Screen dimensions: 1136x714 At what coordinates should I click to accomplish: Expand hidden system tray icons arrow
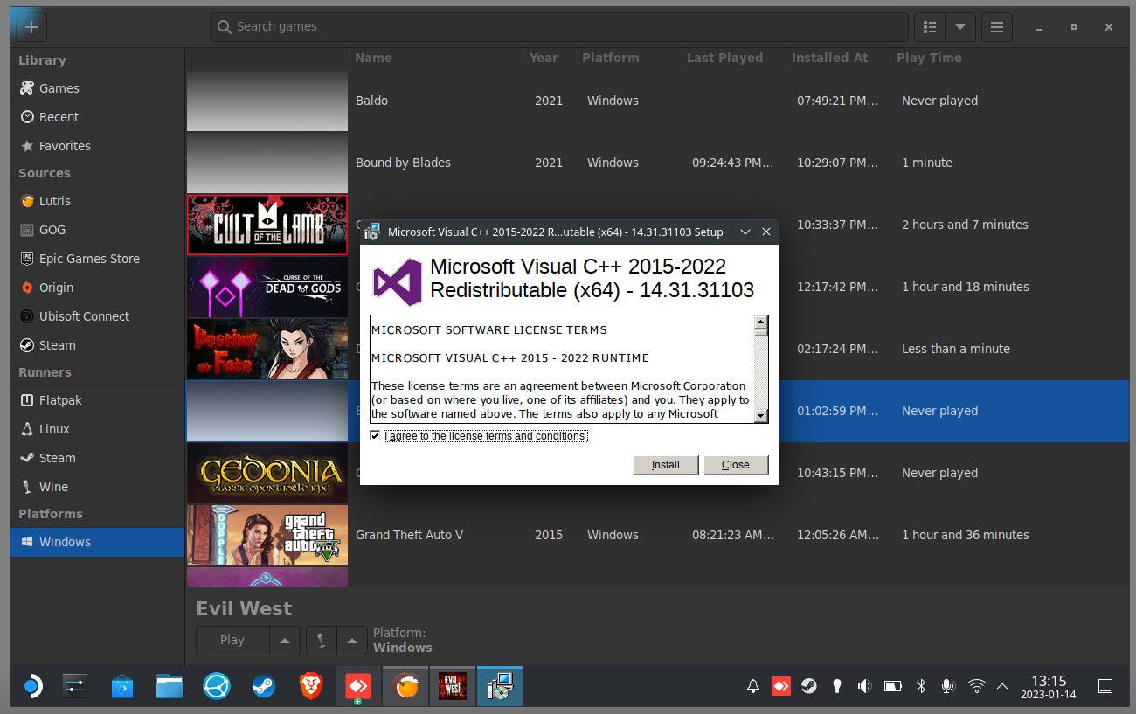pos(1002,687)
